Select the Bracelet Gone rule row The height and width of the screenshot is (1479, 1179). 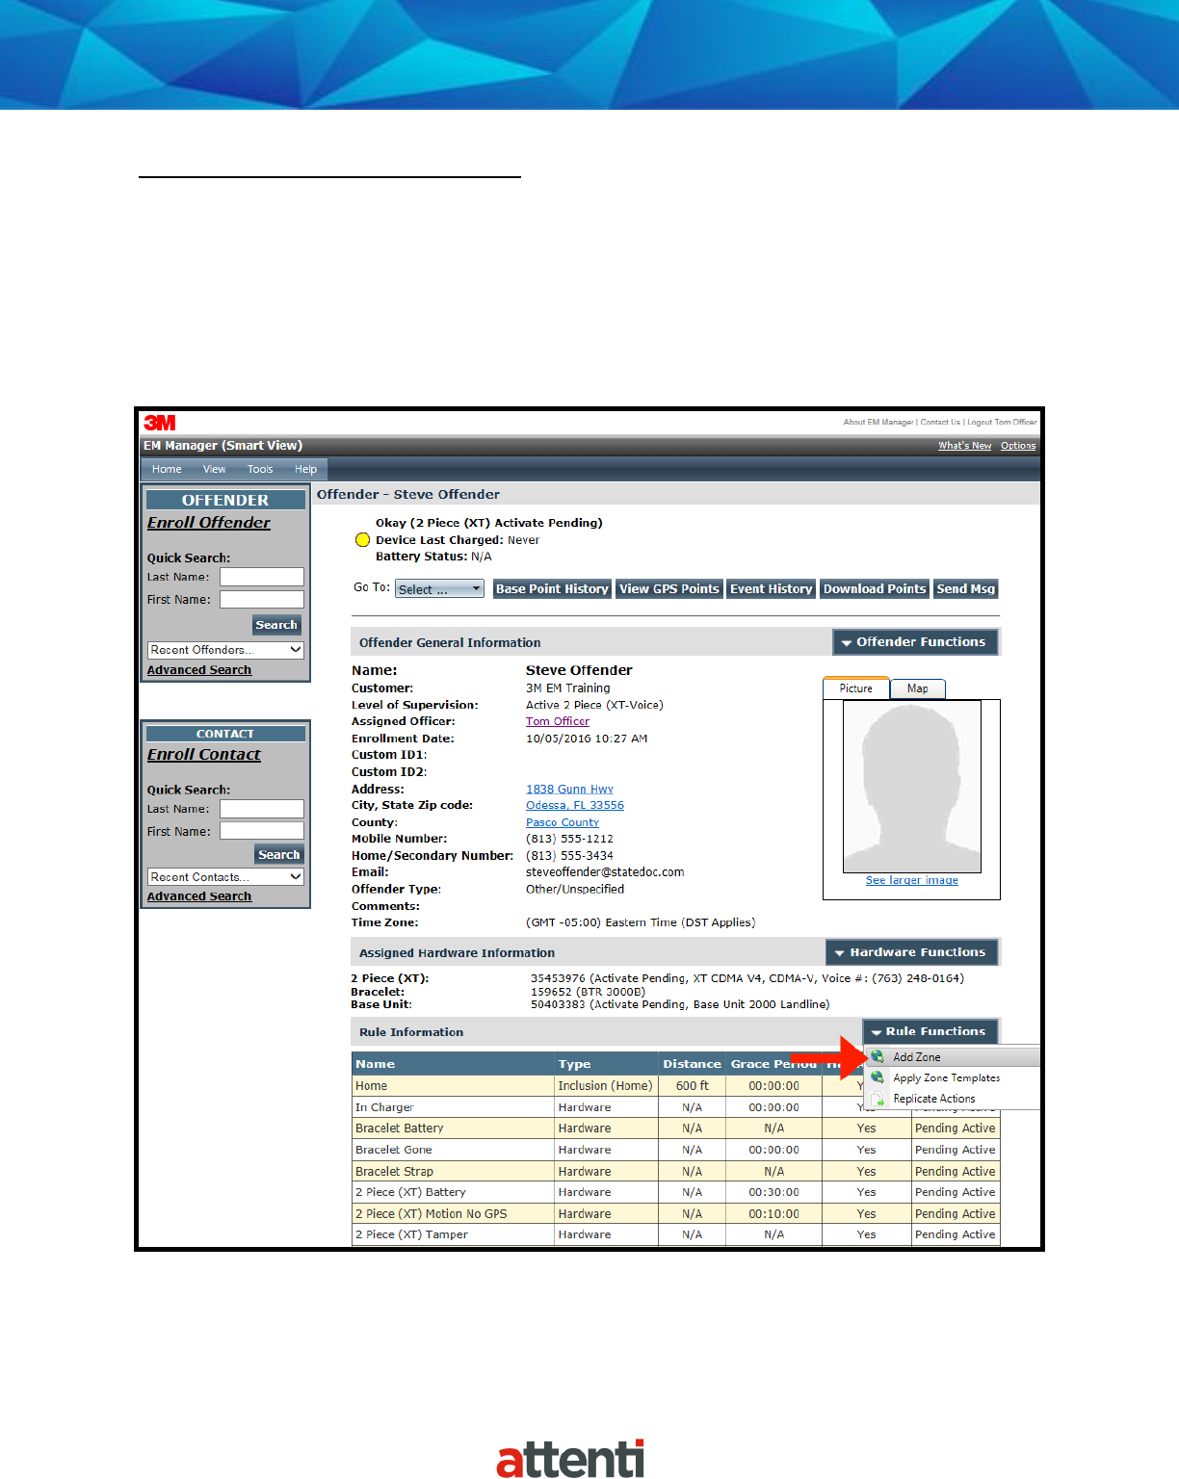click(676, 1150)
